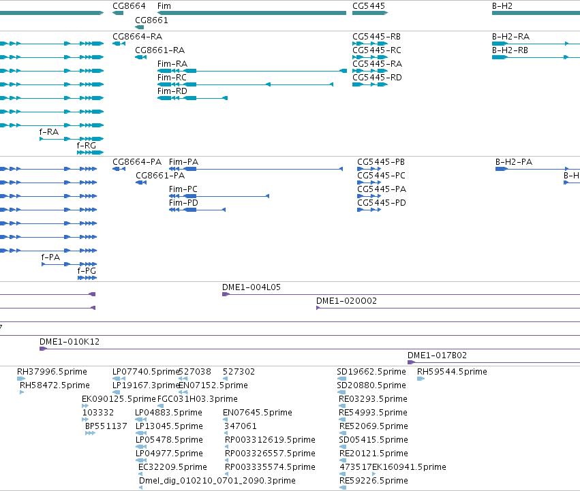Click the Fim-PA protein label
The image size is (580, 491).
184,162
